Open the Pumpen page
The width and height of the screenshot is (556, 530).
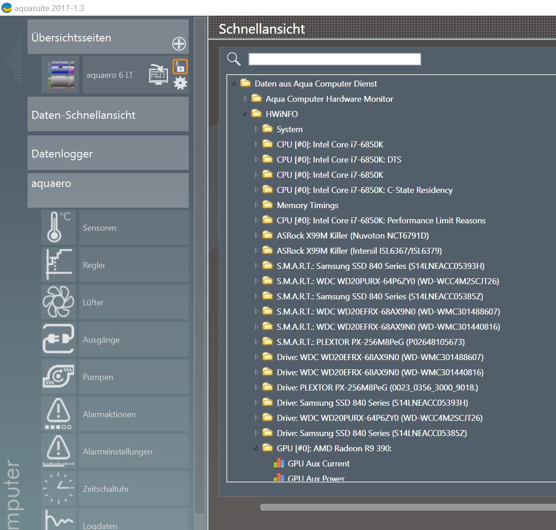134,377
